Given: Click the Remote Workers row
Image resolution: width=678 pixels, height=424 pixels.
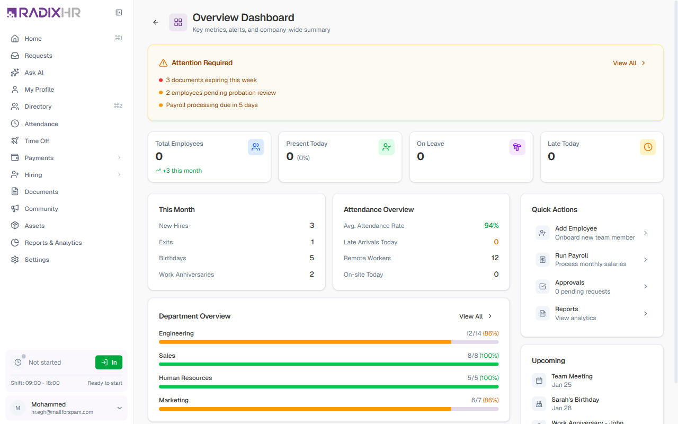Looking at the screenshot, I should point(421,258).
